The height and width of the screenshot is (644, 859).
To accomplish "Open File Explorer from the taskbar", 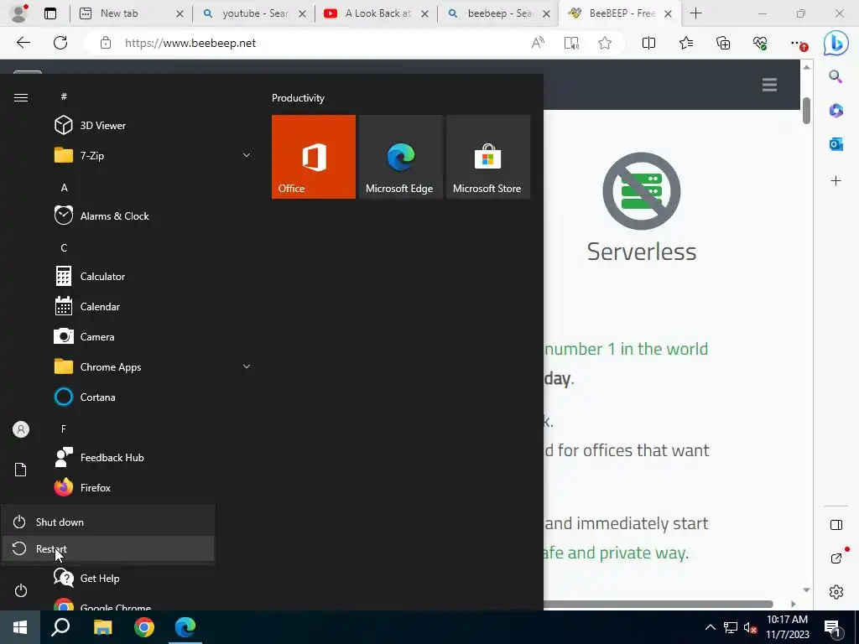I will (102, 627).
